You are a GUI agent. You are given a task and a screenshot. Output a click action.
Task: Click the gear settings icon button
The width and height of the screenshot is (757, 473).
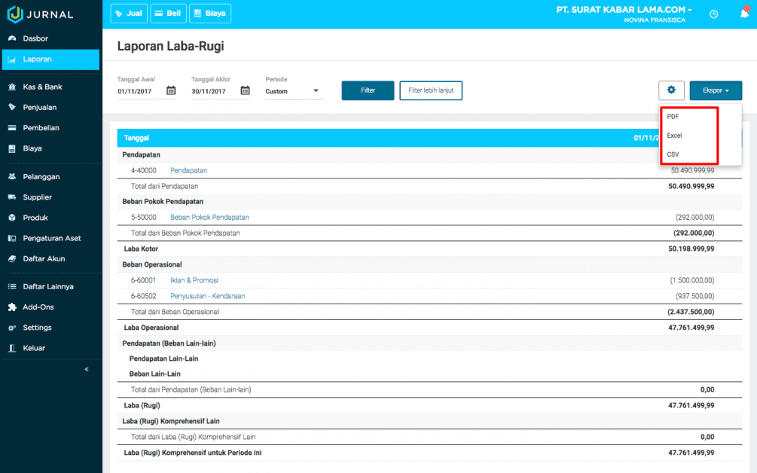[x=671, y=90]
